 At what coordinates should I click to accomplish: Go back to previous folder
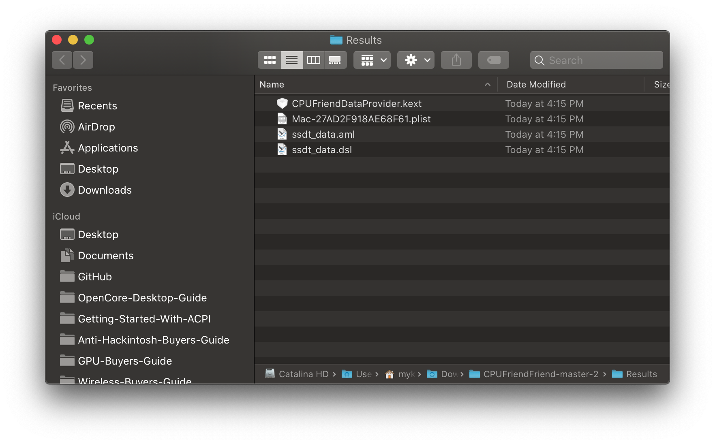[62, 60]
